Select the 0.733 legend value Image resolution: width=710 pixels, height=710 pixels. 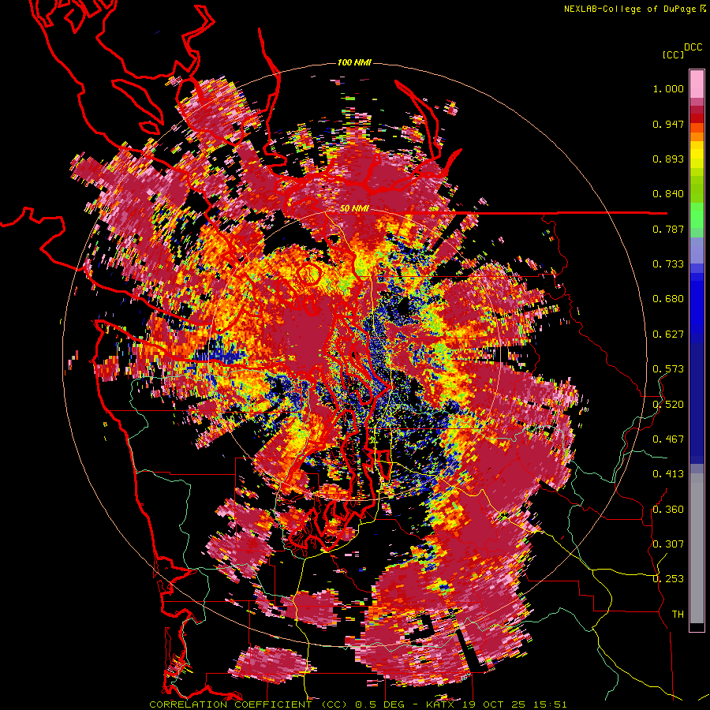[x=668, y=264]
